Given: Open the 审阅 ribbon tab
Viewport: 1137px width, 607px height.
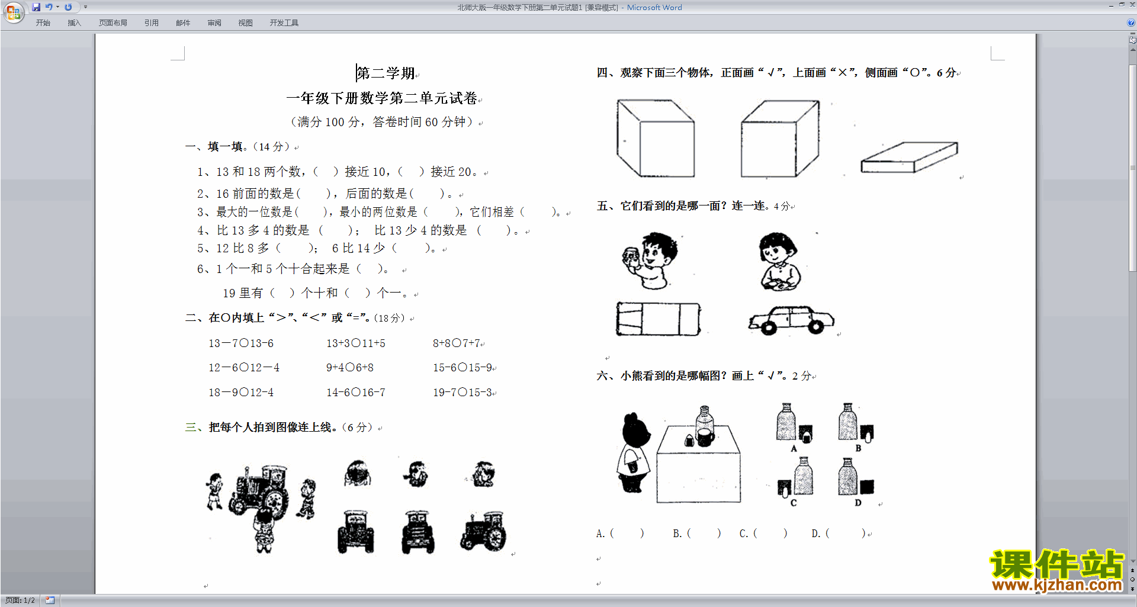Looking at the screenshot, I should [214, 23].
